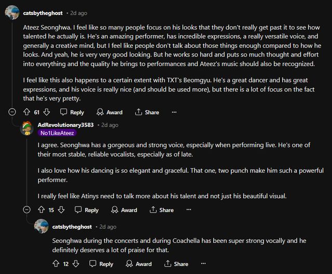
Task: Share AdRevolutionary3583's comment
Action: tap(161, 210)
